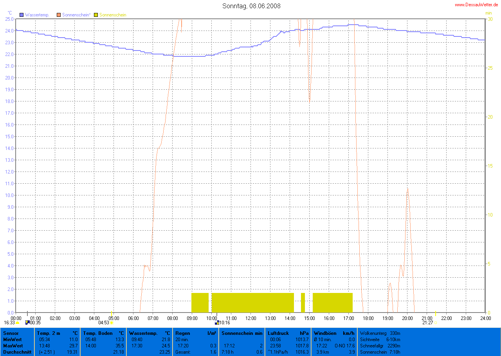Click the blue Wassertemp. legend swatch

tap(22, 15)
